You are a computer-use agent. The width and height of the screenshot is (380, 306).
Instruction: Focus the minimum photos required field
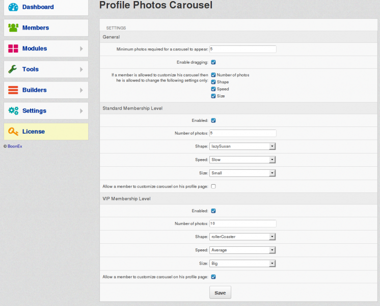pos(243,49)
